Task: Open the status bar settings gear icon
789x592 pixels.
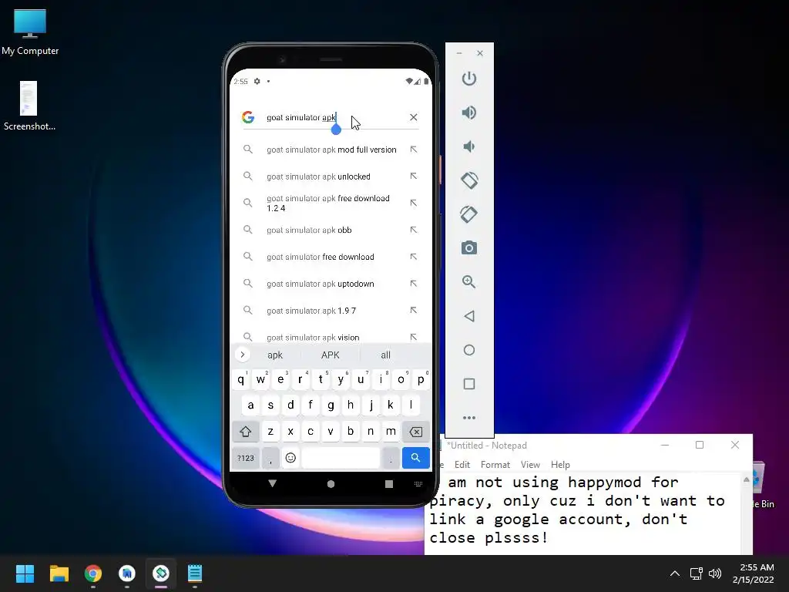Action: tap(257, 81)
